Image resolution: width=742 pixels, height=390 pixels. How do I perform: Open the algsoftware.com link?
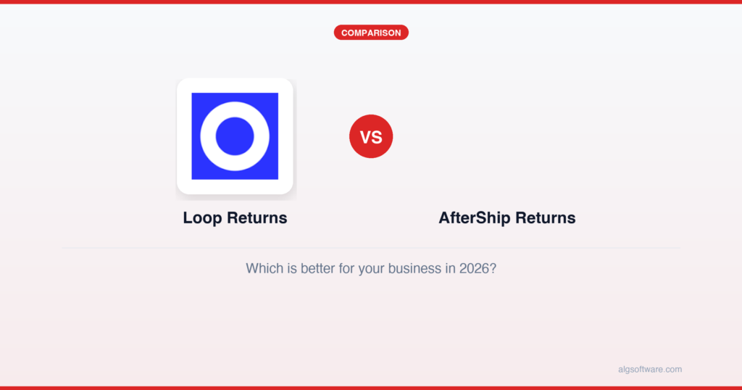[645, 369]
